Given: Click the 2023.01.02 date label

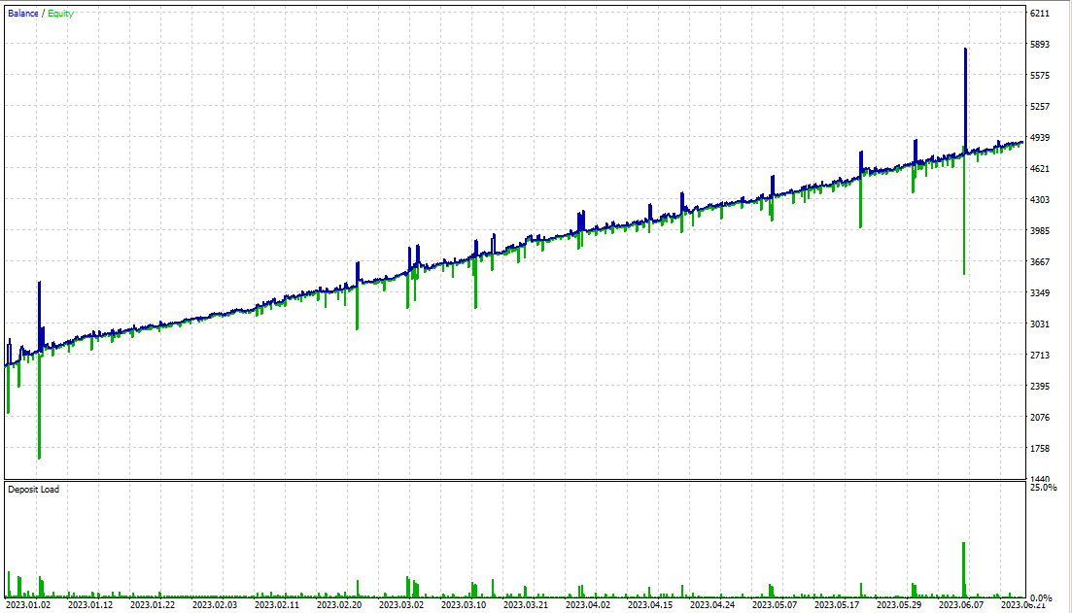Looking at the screenshot, I should (28, 605).
